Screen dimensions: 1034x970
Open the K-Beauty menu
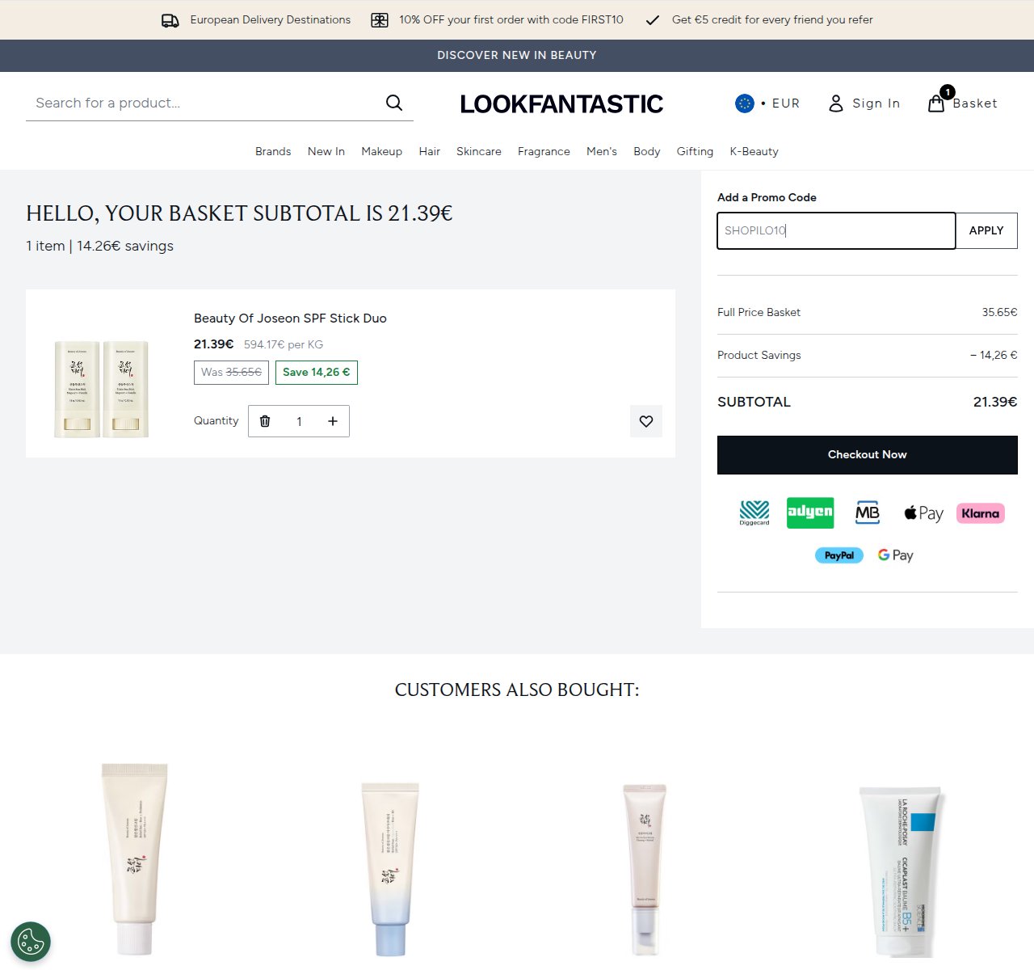pos(754,151)
